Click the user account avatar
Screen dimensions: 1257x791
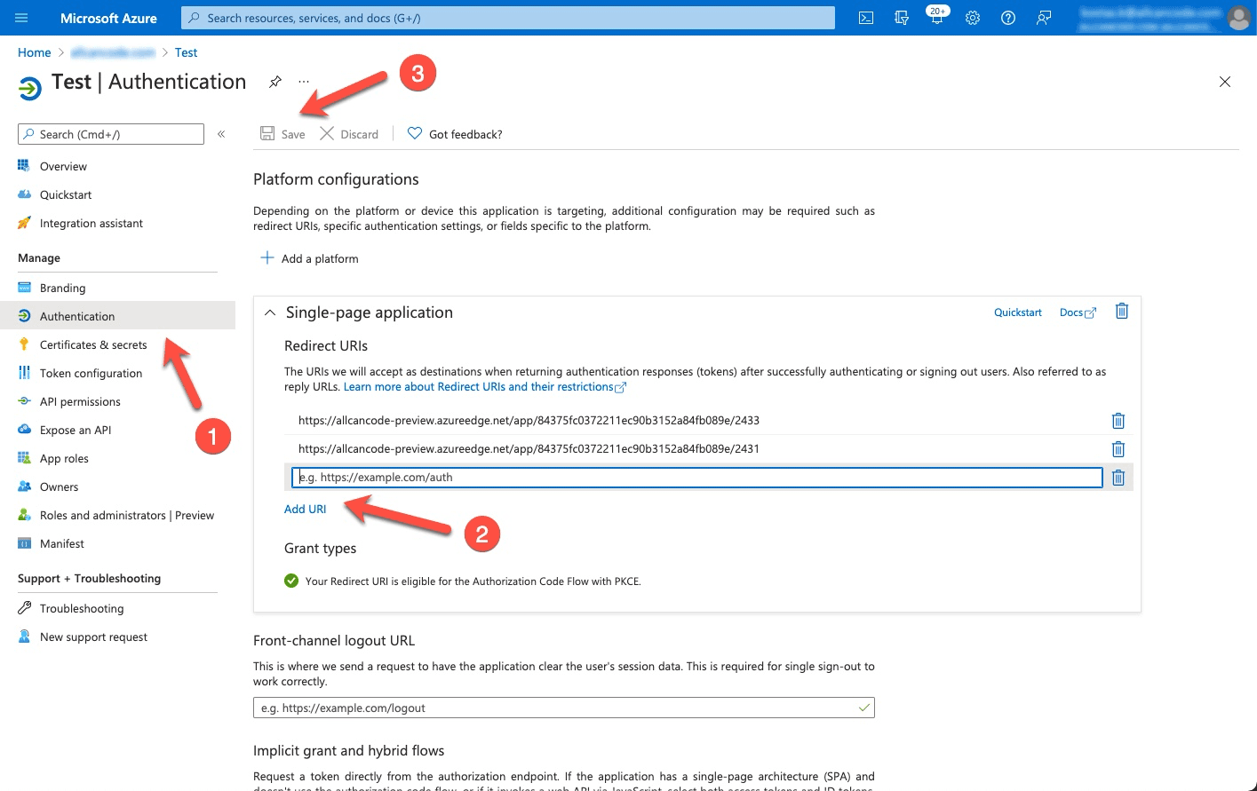coord(1238,18)
